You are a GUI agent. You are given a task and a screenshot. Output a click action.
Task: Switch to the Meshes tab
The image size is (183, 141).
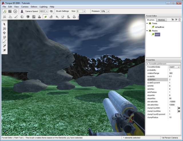point(161,20)
